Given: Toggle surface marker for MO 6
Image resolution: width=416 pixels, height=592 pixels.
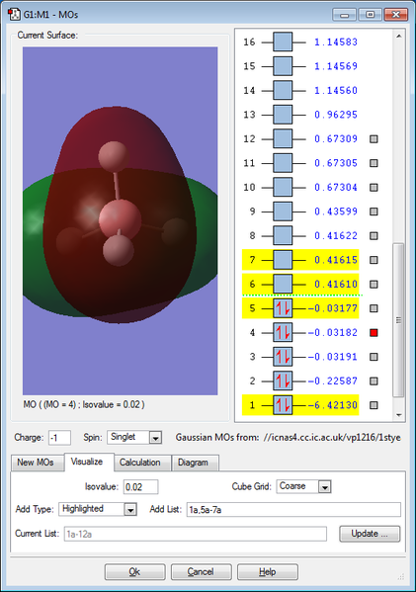Looking at the screenshot, I should point(374,284).
